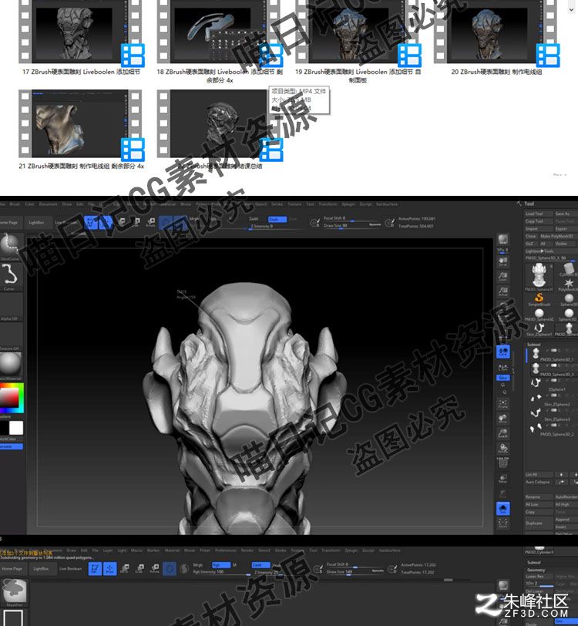This screenshot has height=626, width=578.
Task: Open the Texture Off slot
Action: (x=10, y=338)
